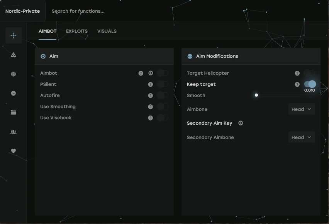The image size is (329, 224).
Task: Open the radar section in sidebar
Action: tap(14, 74)
